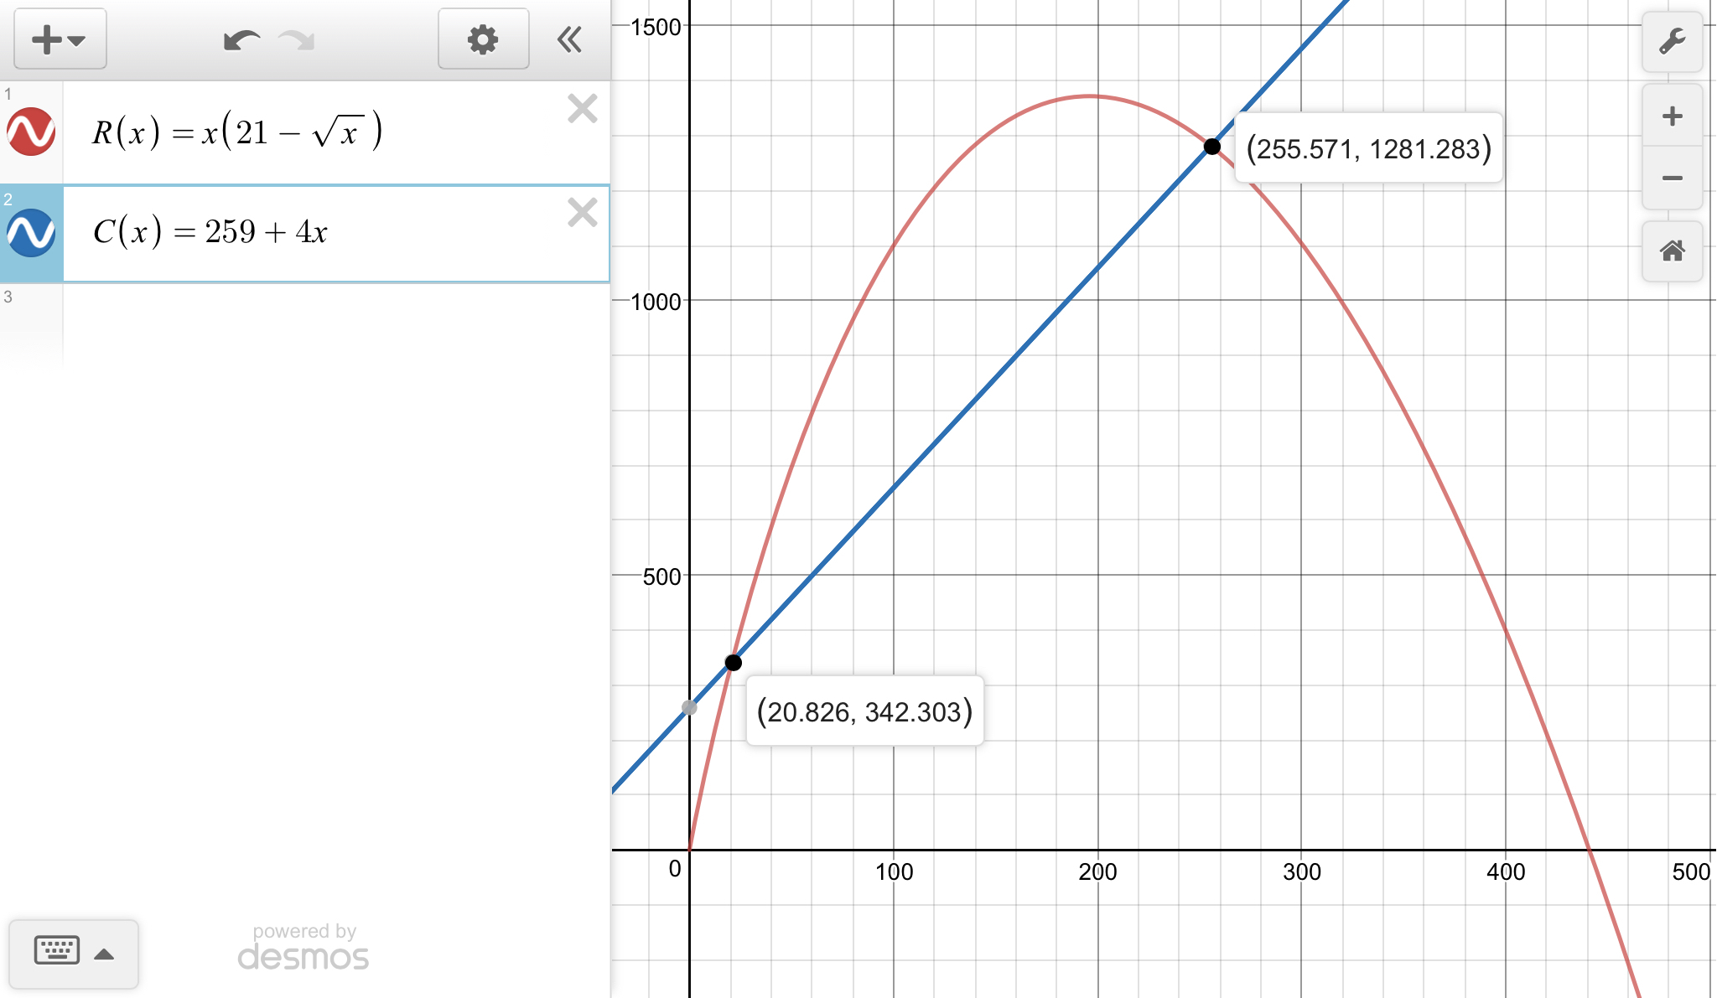Delete the C(x) expression
This screenshot has width=1717, height=998.
tap(582, 213)
